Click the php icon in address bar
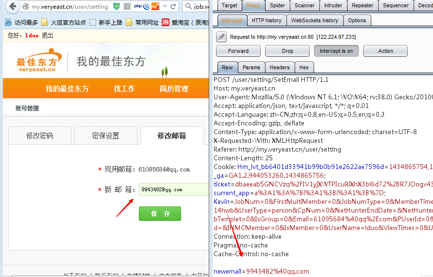Viewport: 433px width, 277px height. coord(137,6)
